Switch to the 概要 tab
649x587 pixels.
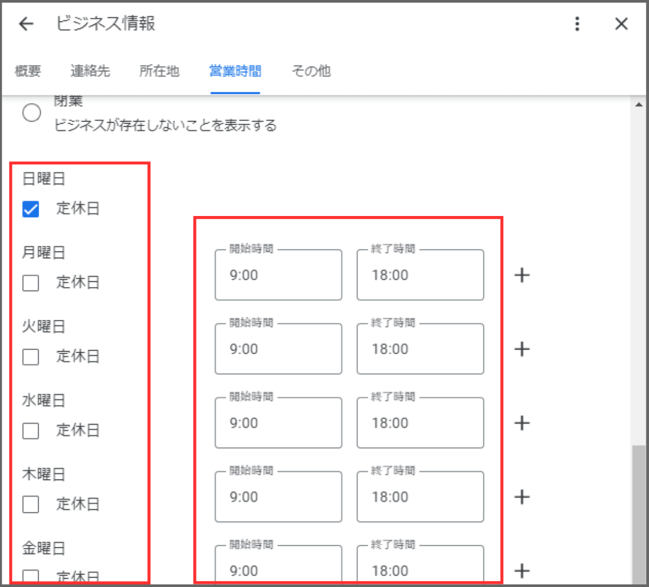tap(28, 71)
